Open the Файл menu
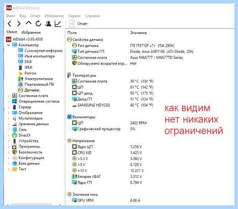The height and width of the screenshot is (209, 238). (x=11, y=16)
